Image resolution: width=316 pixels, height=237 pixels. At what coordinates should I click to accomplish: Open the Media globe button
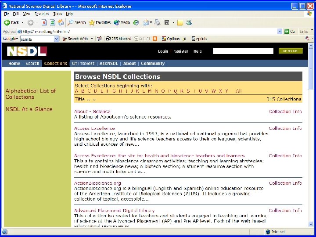point(122,22)
